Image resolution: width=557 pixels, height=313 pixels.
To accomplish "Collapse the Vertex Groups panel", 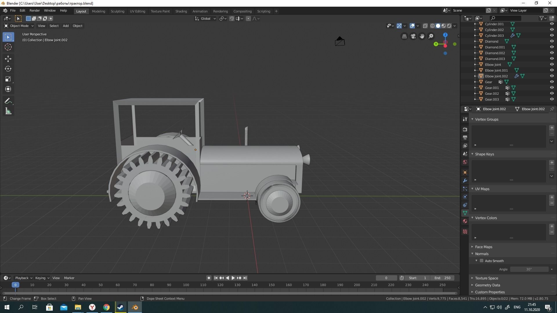I will pos(472,119).
